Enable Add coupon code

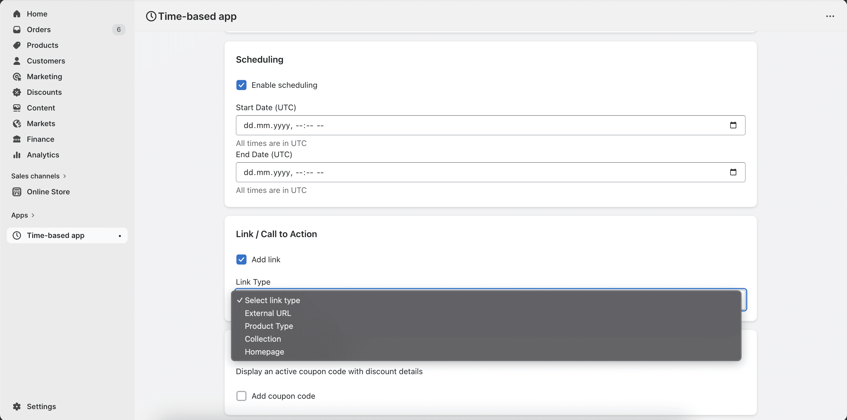coord(241,396)
